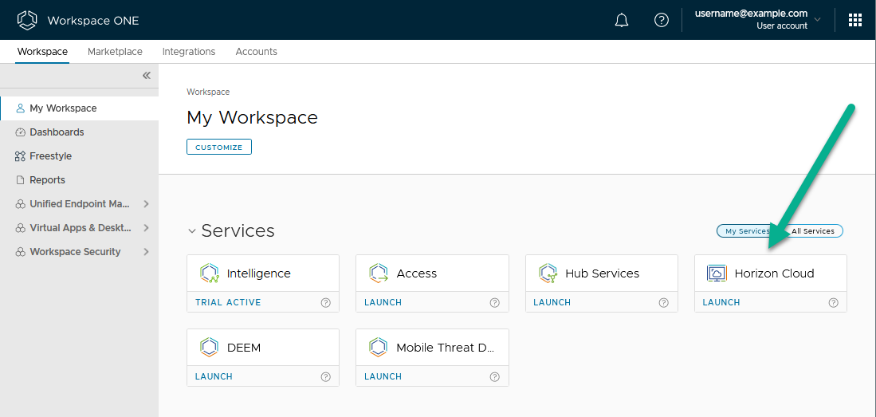Click the Horizon Cloud monitor icon
Image resolution: width=876 pixels, height=417 pixels.
pyautogui.click(x=717, y=273)
